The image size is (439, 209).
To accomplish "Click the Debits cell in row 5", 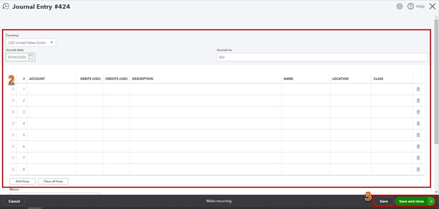I will click(89, 135).
